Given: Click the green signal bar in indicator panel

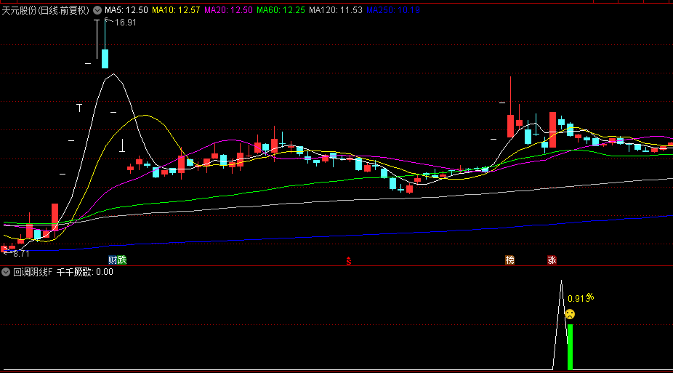Looking at the screenshot, I should 570,347.
